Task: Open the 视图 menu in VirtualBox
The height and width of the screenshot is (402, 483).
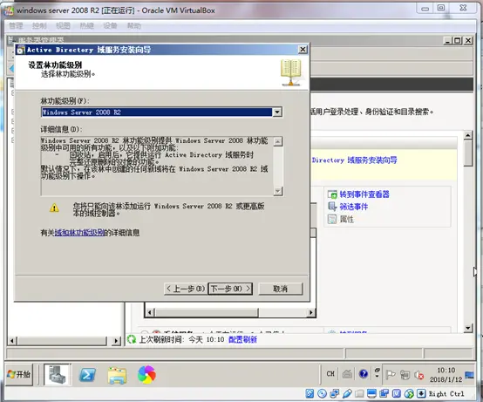Action: click(x=63, y=26)
